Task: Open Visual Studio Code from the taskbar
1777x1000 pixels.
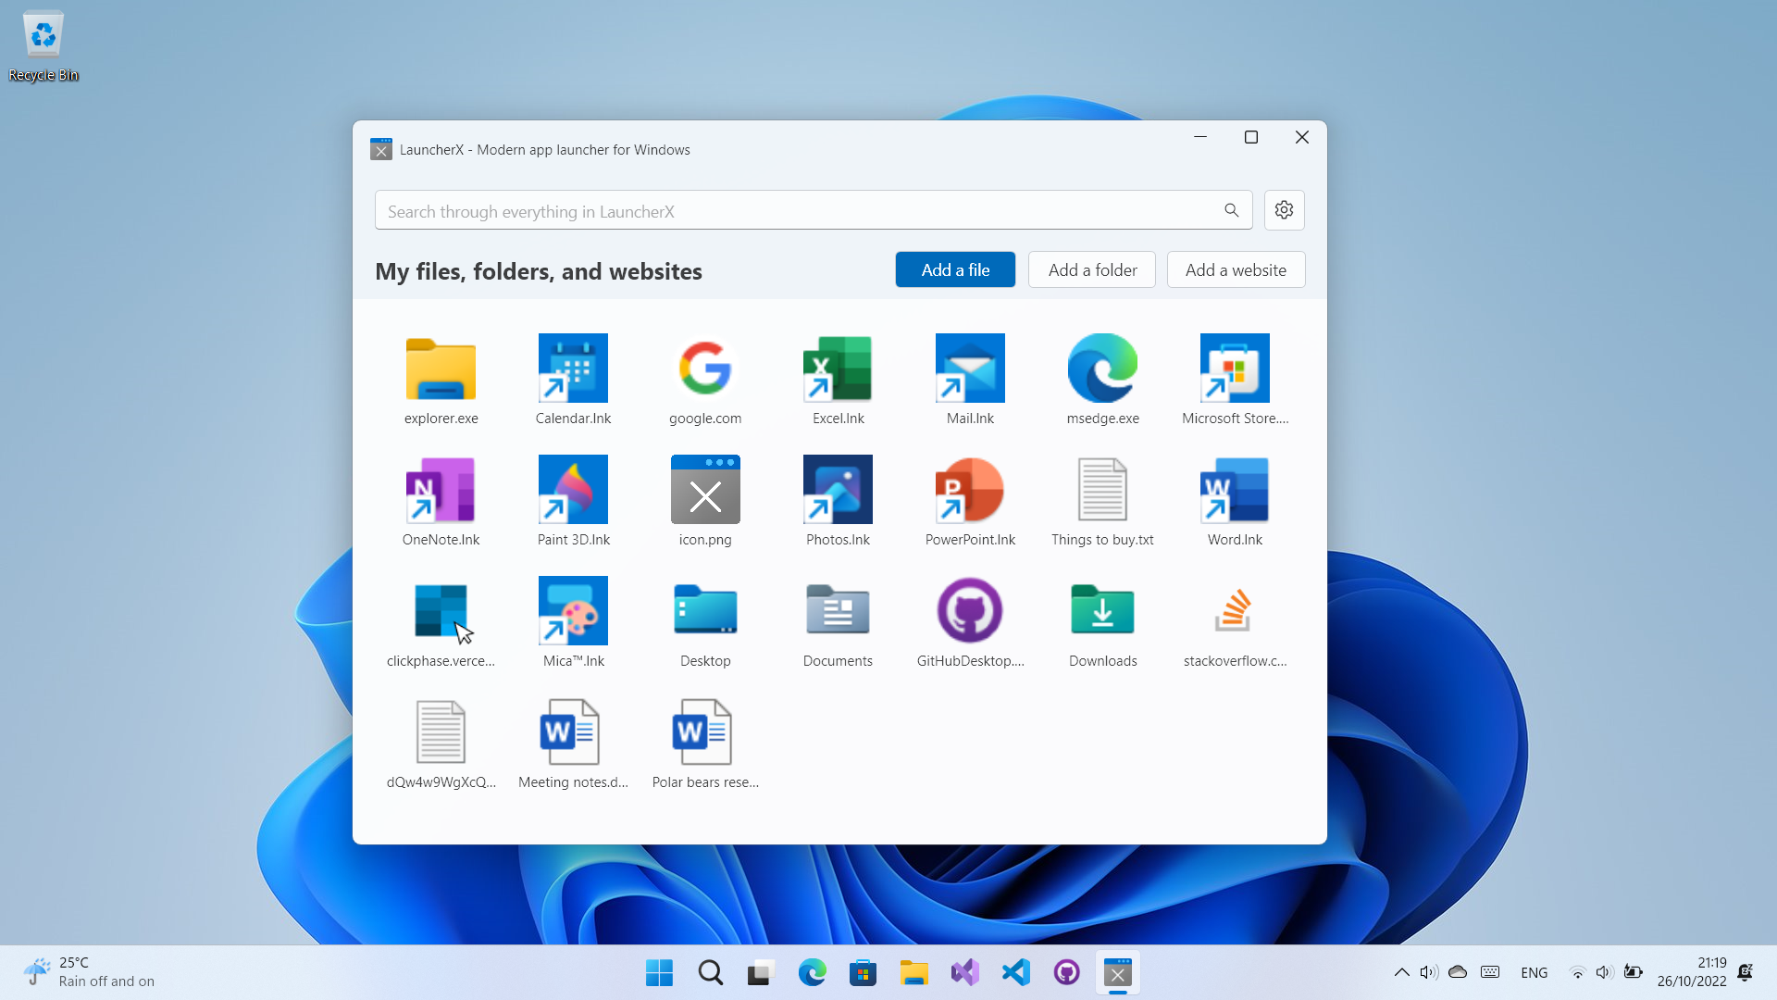Action: pyautogui.click(x=1015, y=972)
